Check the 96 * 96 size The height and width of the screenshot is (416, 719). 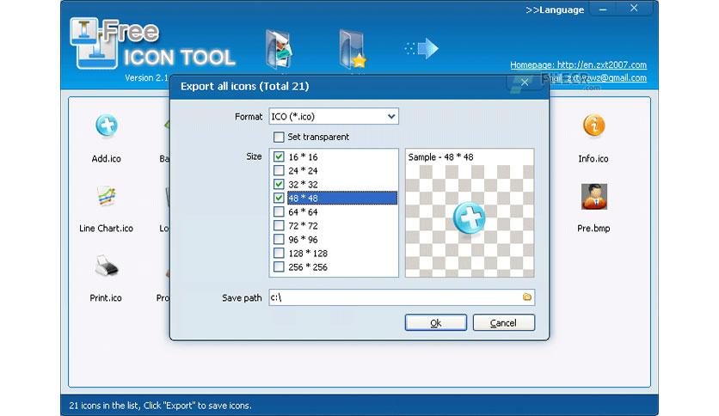point(279,239)
